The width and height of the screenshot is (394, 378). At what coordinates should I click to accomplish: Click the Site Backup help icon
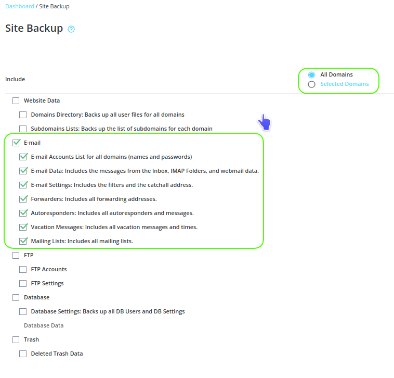point(71,29)
